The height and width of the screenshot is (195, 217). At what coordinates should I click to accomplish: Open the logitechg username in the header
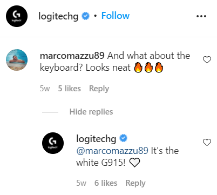coord(58,16)
